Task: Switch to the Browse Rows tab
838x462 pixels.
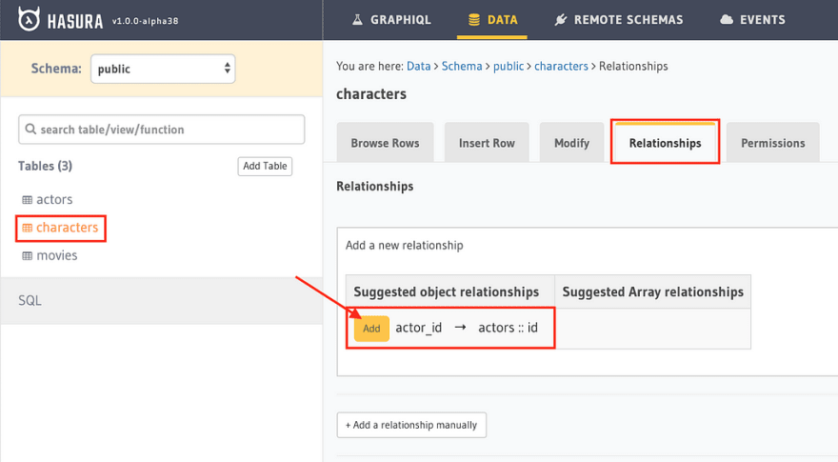Action: tap(385, 143)
